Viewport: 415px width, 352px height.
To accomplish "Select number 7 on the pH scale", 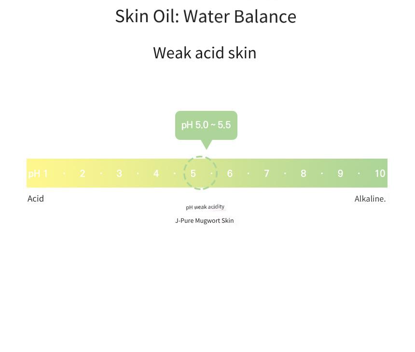I will click(x=266, y=174).
